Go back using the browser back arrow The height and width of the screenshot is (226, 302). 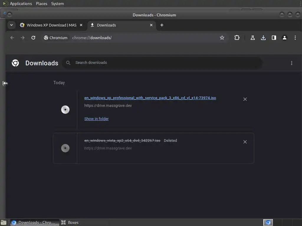12,38
